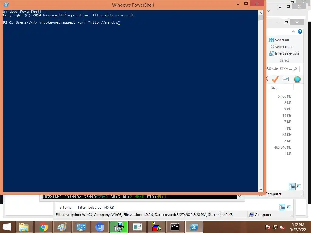Click the File description details text
This screenshot has width=311, height=233.
coord(138,215)
